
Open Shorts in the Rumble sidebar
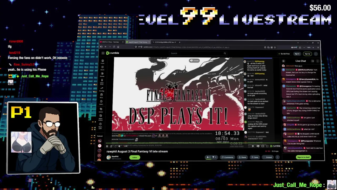click(103, 68)
